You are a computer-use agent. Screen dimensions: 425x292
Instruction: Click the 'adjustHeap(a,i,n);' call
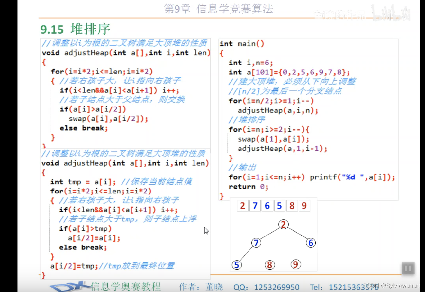[x=278, y=110]
